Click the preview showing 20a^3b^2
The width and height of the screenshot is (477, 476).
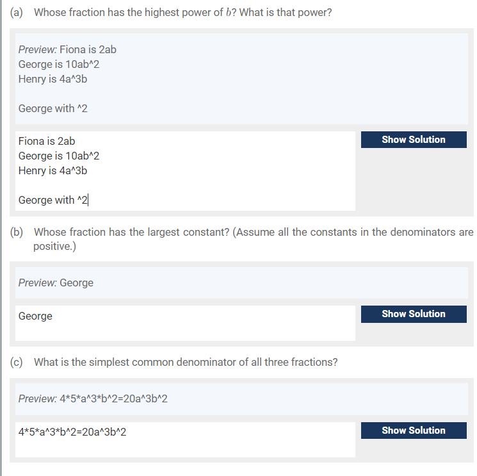click(x=241, y=399)
